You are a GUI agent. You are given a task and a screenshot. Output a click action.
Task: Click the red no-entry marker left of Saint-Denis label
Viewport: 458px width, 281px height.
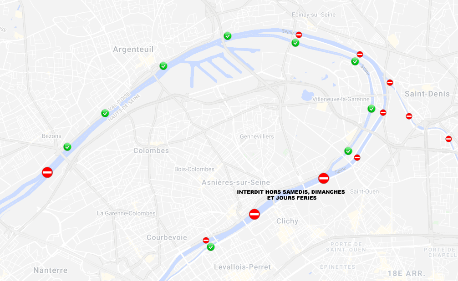(390, 83)
